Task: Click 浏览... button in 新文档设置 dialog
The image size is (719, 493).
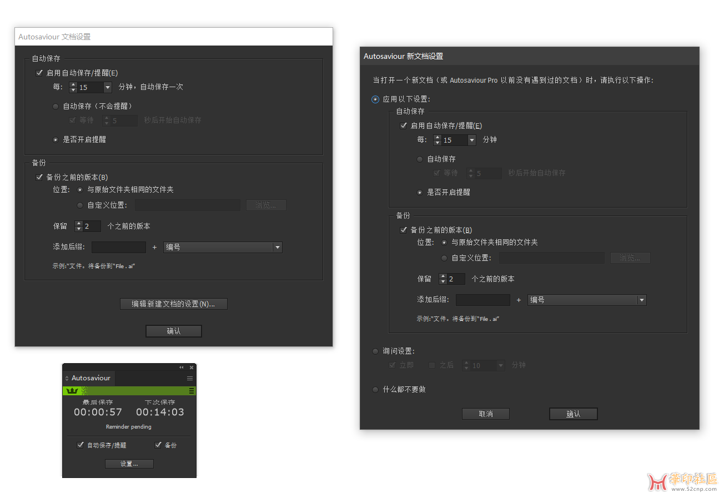Action: click(x=630, y=258)
